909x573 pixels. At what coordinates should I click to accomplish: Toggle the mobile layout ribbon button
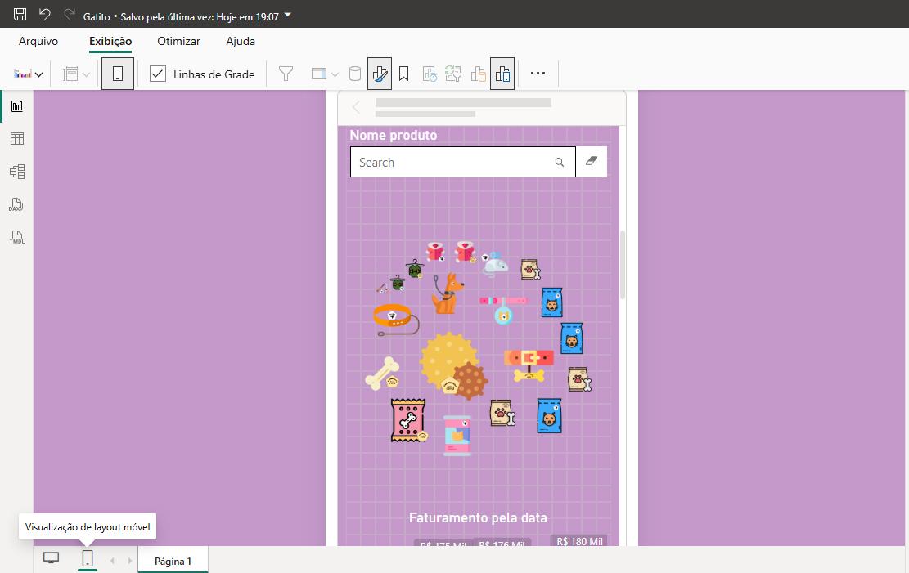pos(118,74)
